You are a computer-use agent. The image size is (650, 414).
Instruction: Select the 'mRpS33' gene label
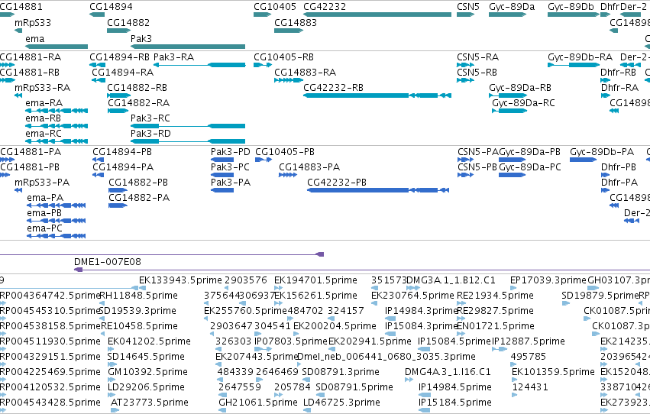coord(33,23)
